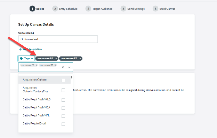Select 'Acquisition Cohorts' option text
Image resolution: width=217 pixels, height=138 pixels.
[x=35, y=80]
